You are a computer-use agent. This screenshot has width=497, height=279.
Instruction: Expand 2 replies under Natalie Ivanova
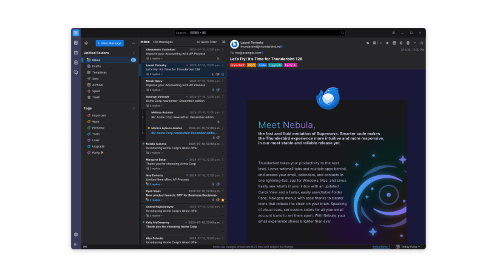coord(154,153)
